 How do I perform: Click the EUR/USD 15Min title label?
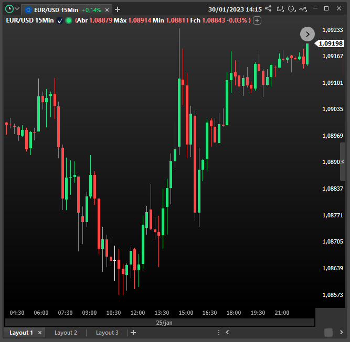tap(29, 20)
